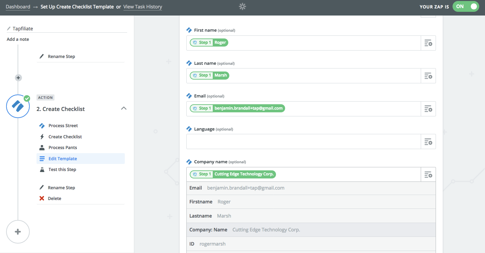Open insert-field menu for Last name
This screenshot has width=485, height=253.
point(428,76)
